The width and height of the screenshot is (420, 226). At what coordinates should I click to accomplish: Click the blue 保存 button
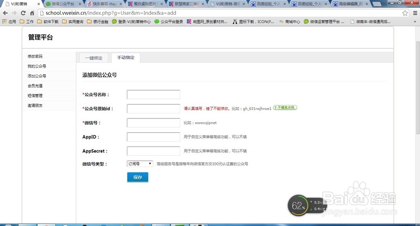click(138, 177)
